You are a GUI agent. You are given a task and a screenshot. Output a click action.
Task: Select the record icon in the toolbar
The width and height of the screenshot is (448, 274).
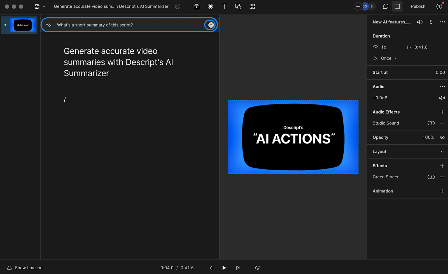pos(210,6)
